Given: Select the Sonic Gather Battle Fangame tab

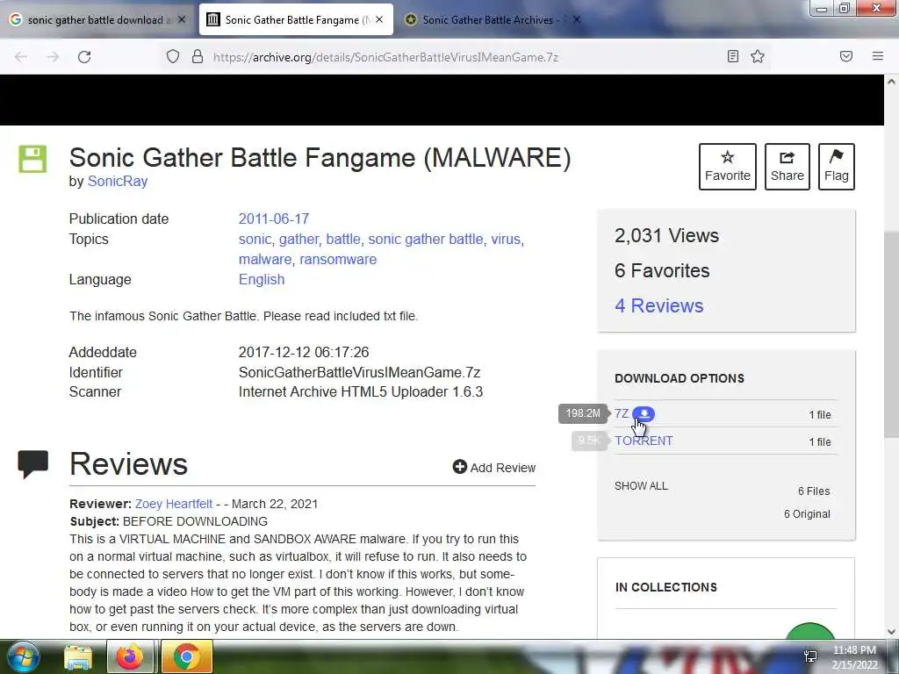Looking at the screenshot, I should click(296, 19).
